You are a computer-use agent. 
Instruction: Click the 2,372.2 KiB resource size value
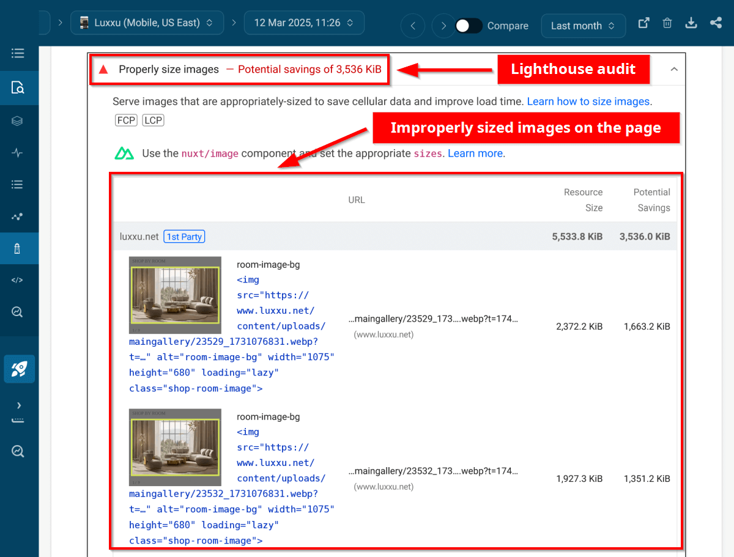click(579, 326)
